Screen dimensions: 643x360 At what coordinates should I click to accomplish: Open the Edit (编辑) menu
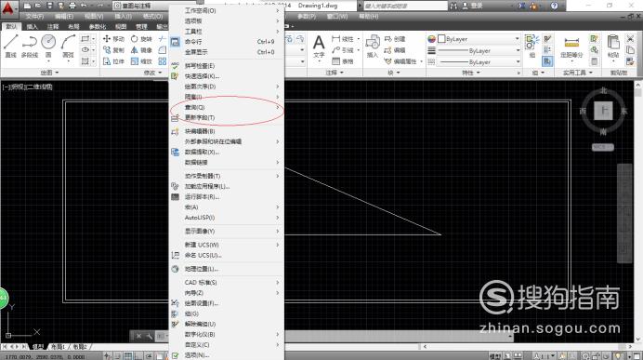[x=64, y=17]
